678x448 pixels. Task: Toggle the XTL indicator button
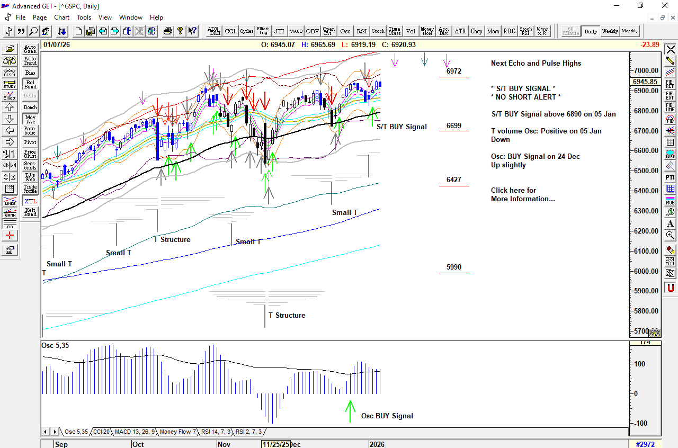pyautogui.click(x=30, y=201)
